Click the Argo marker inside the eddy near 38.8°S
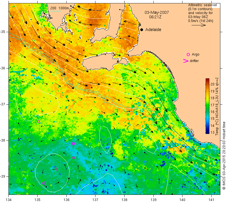This screenshot has width=226, height=203. pyautogui.click(x=56, y=169)
